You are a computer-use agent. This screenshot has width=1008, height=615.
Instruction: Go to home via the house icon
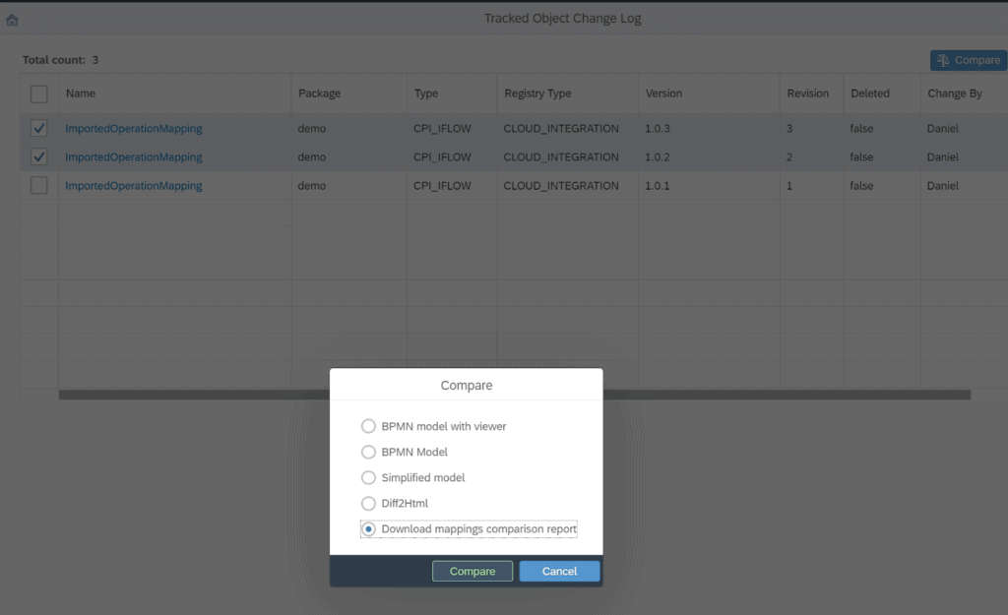(x=12, y=20)
